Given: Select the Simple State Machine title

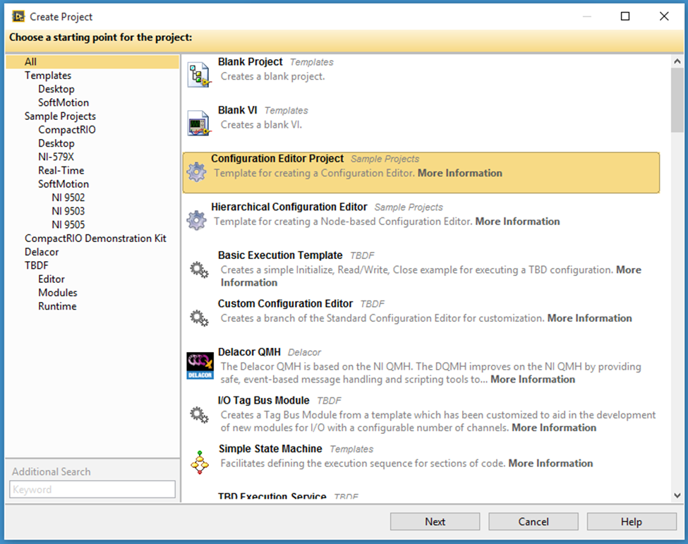Looking at the screenshot, I should tap(270, 449).
